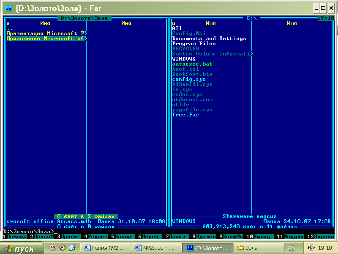
Task: Click the Far window title bar icon
Action: (x=9, y=8)
